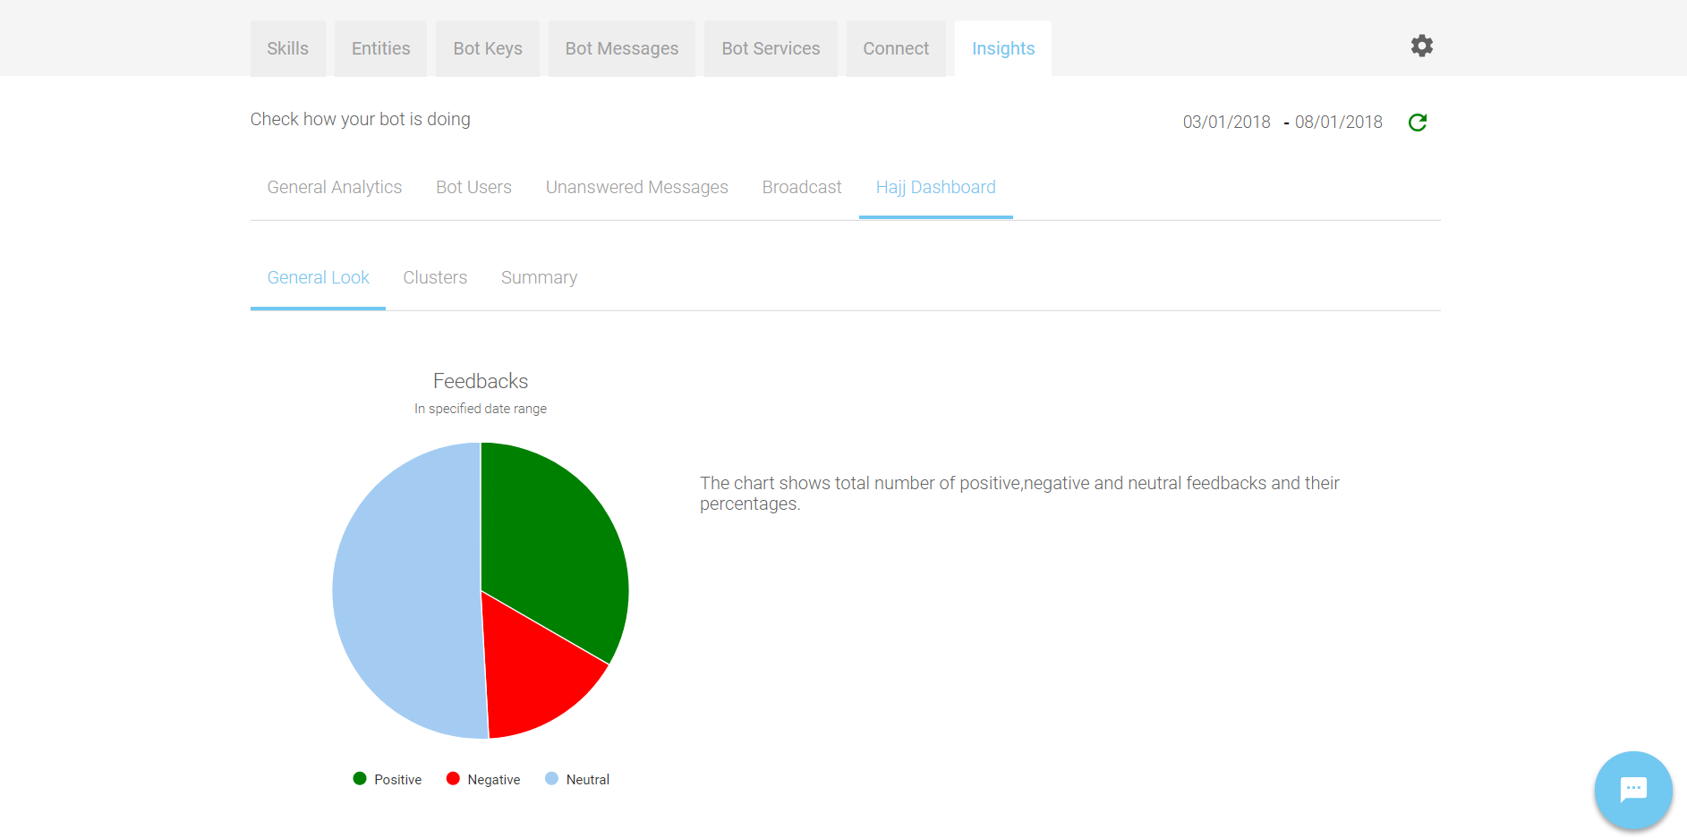Screen dimensions: 1687x838
Task: Click the green refresh icon
Action: coord(1418,123)
